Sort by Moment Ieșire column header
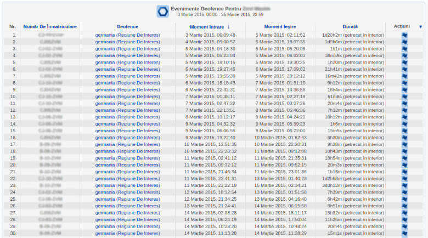 pos(280,26)
